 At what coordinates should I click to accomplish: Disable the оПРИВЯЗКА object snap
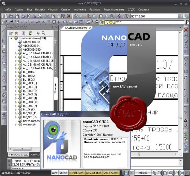coord(76,173)
